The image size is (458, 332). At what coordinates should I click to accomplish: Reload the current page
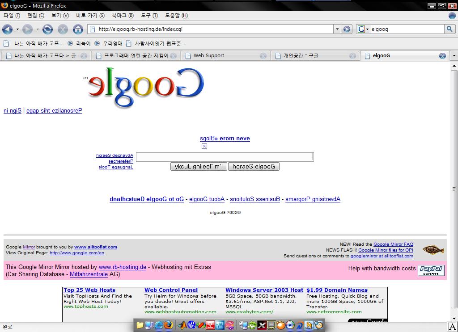[47, 29]
